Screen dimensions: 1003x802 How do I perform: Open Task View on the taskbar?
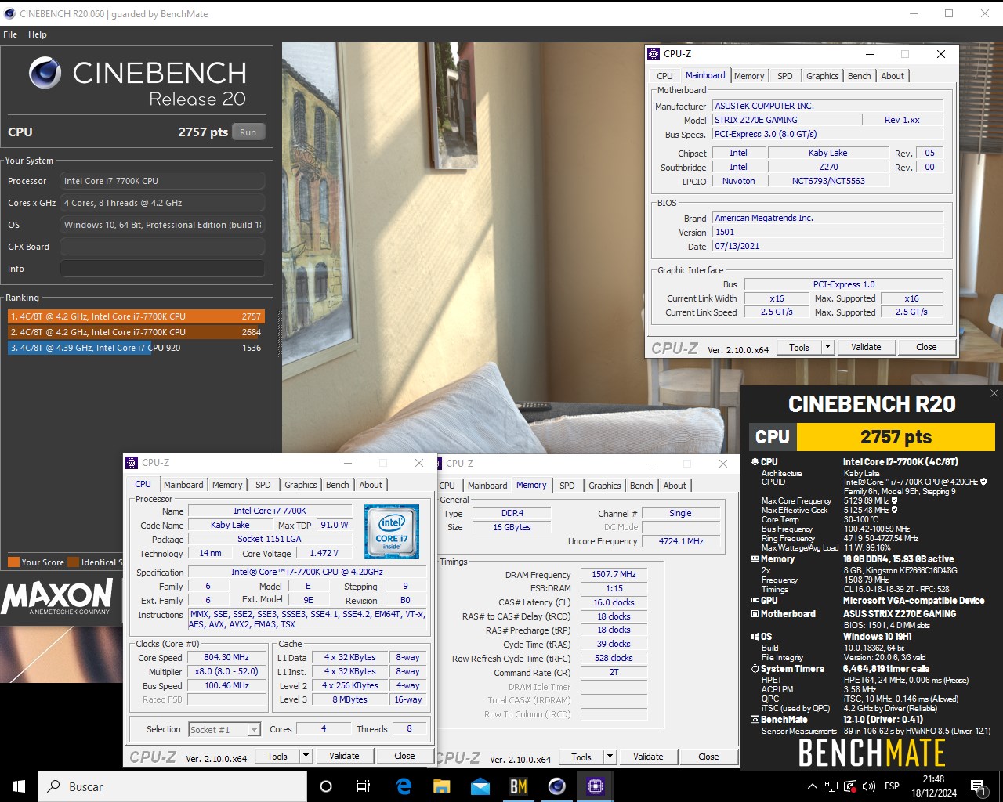364,786
